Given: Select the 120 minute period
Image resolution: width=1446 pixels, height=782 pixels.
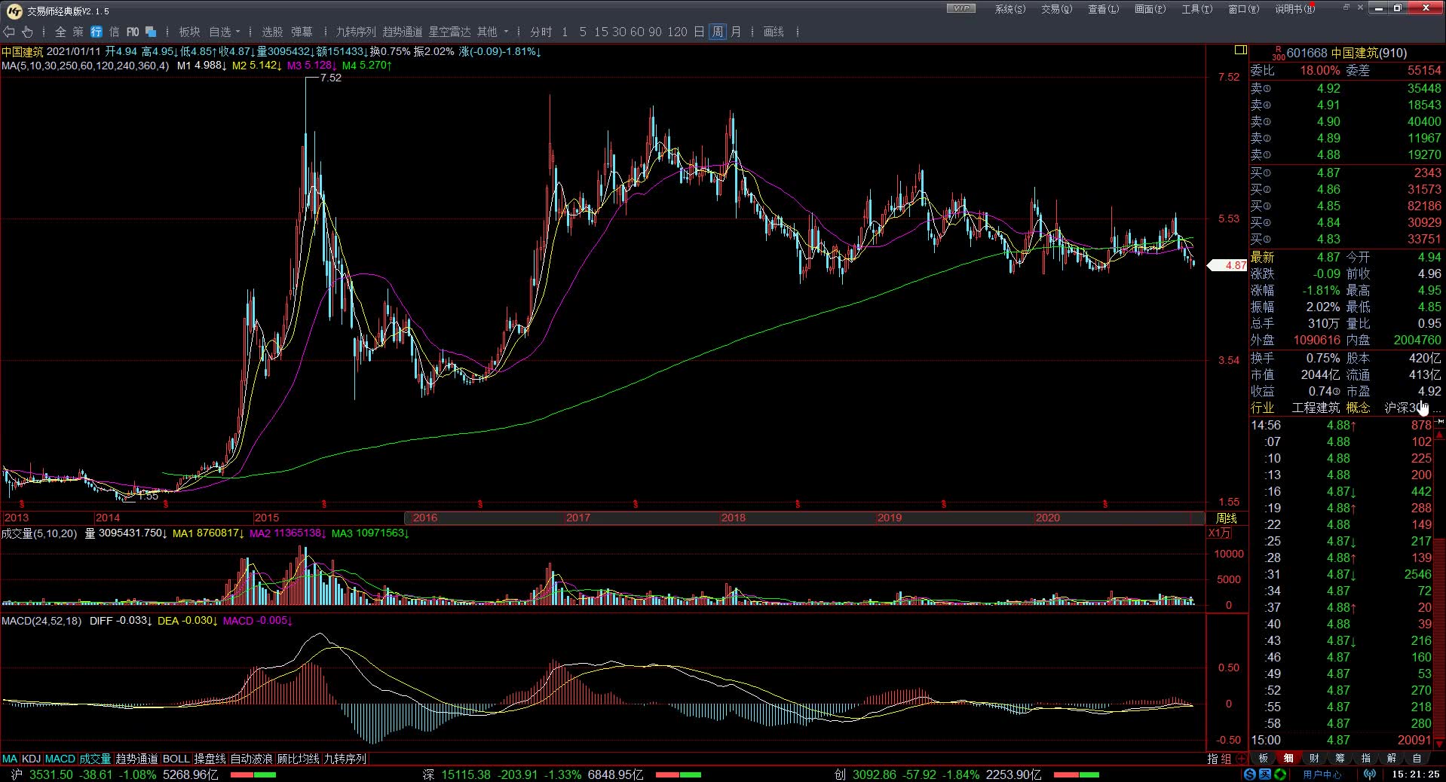Looking at the screenshot, I should [x=677, y=32].
